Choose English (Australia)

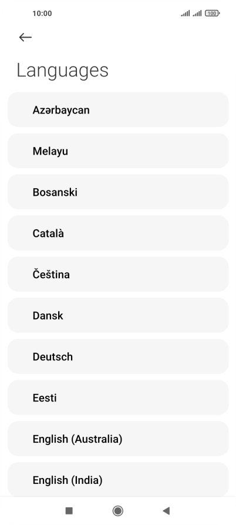click(x=118, y=439)
